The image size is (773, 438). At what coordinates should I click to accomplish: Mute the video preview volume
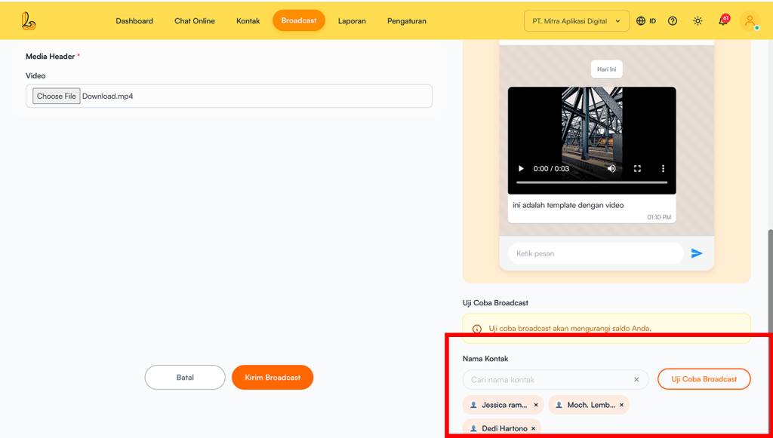pos(611,169)
